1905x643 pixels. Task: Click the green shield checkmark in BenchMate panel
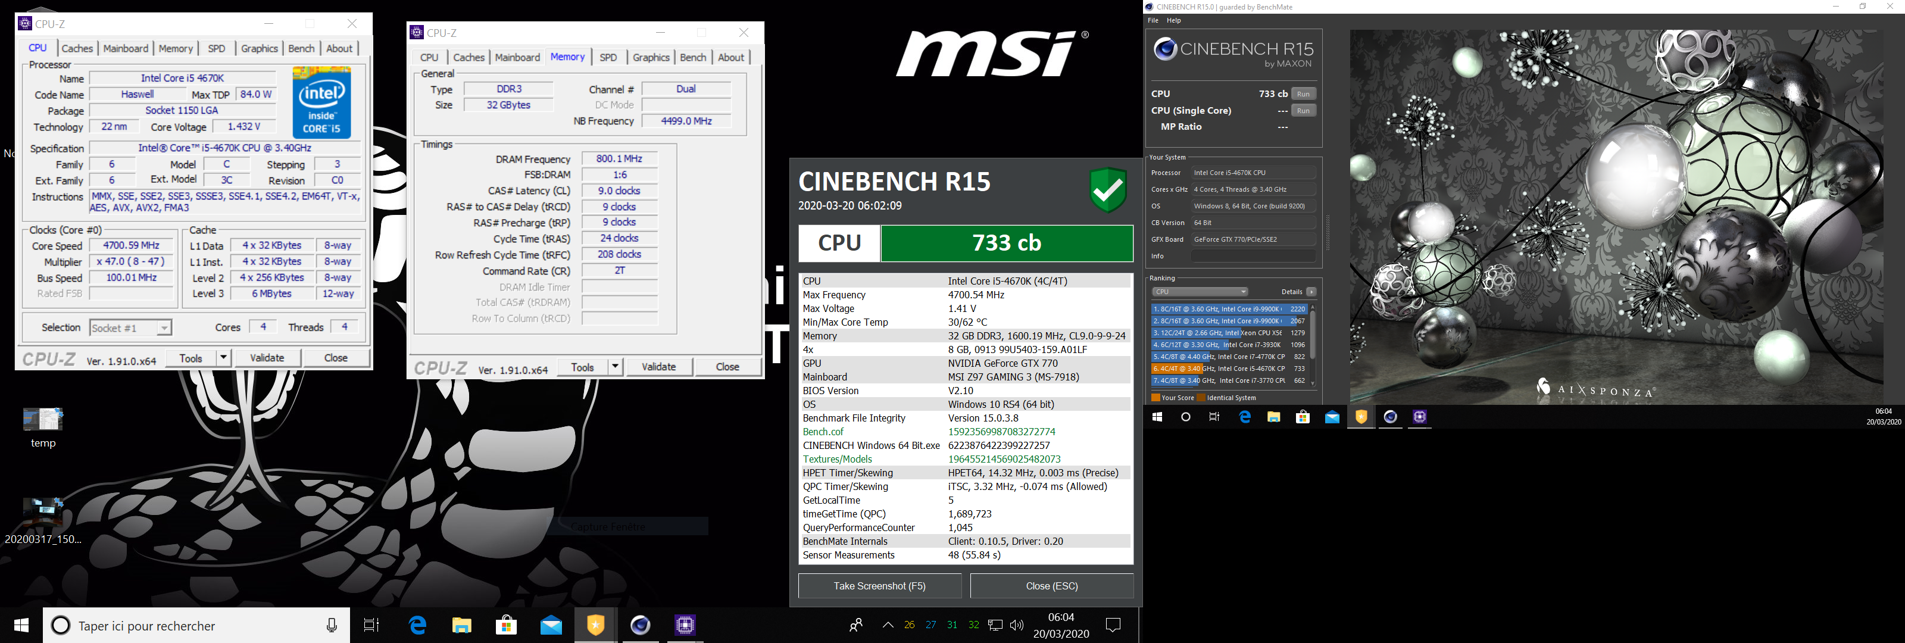[x=1108, y=190]
